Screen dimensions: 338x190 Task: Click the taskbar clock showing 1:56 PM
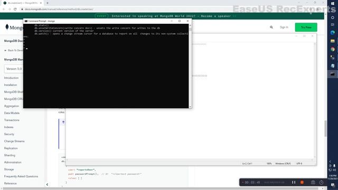coord(333,177)
